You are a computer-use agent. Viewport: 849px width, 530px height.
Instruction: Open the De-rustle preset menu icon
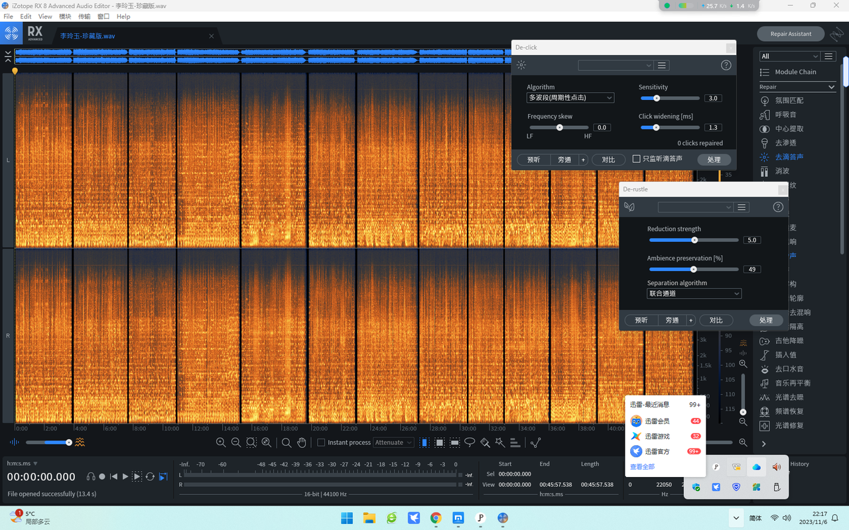point(742,207)
